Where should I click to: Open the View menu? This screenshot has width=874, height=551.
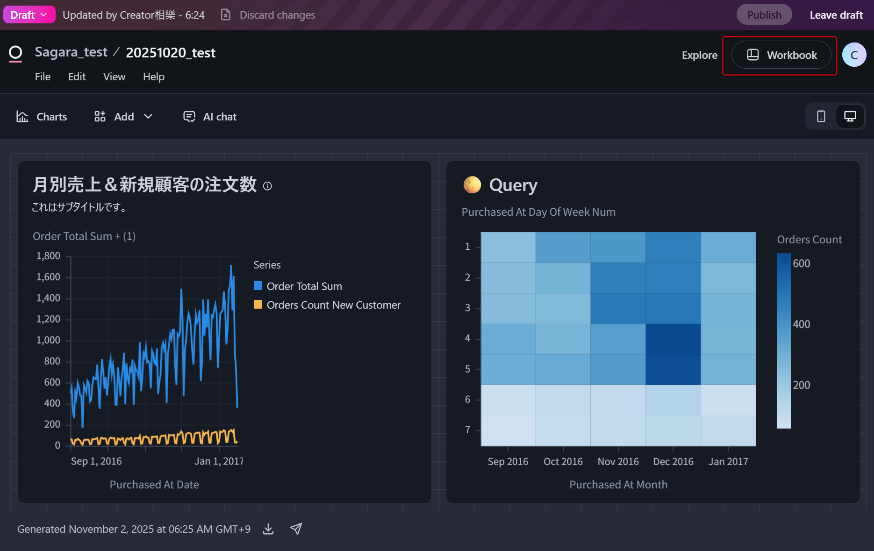tap(115, 77)
